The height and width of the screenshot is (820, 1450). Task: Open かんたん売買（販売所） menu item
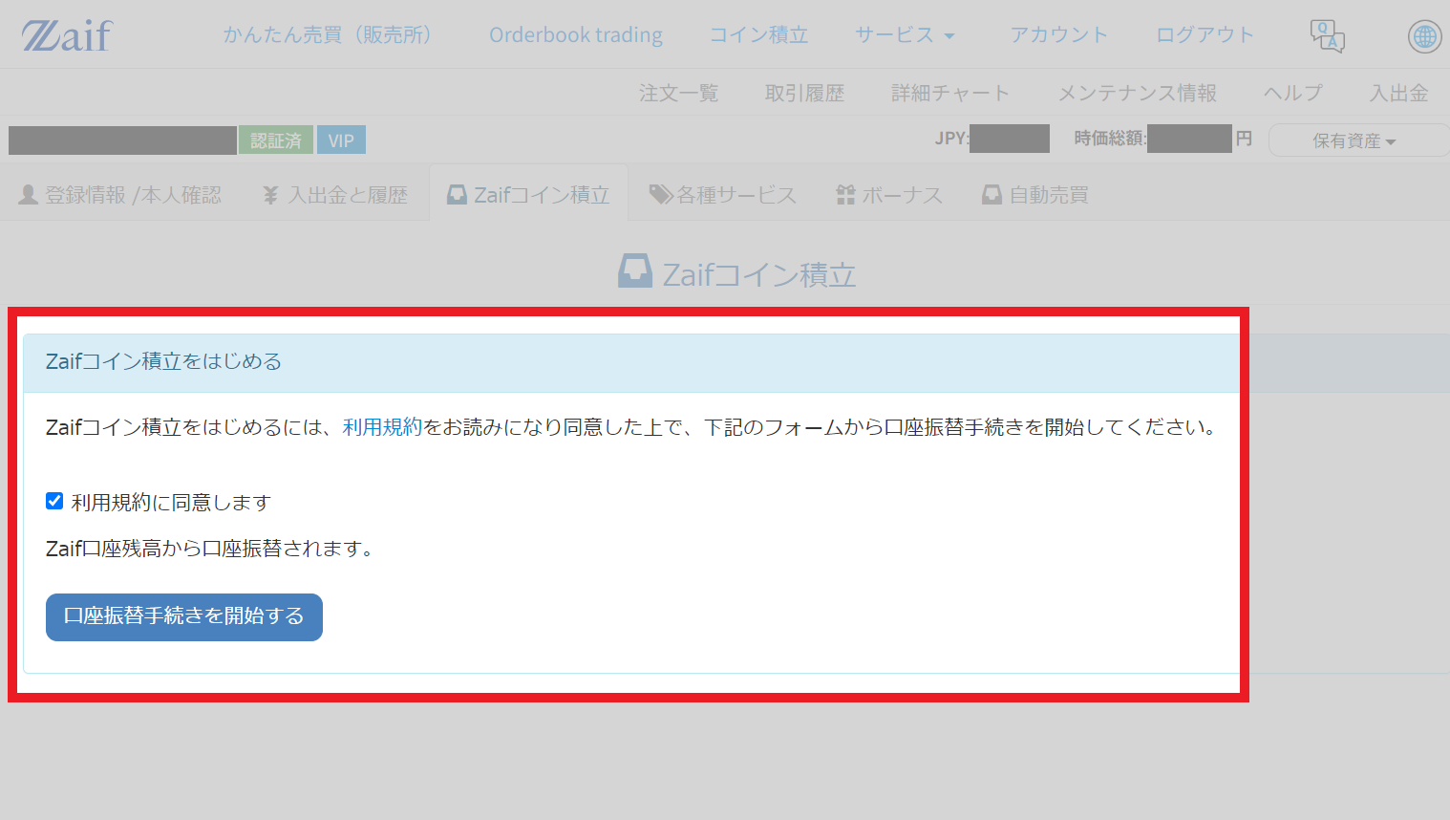[x=328, y=35]
